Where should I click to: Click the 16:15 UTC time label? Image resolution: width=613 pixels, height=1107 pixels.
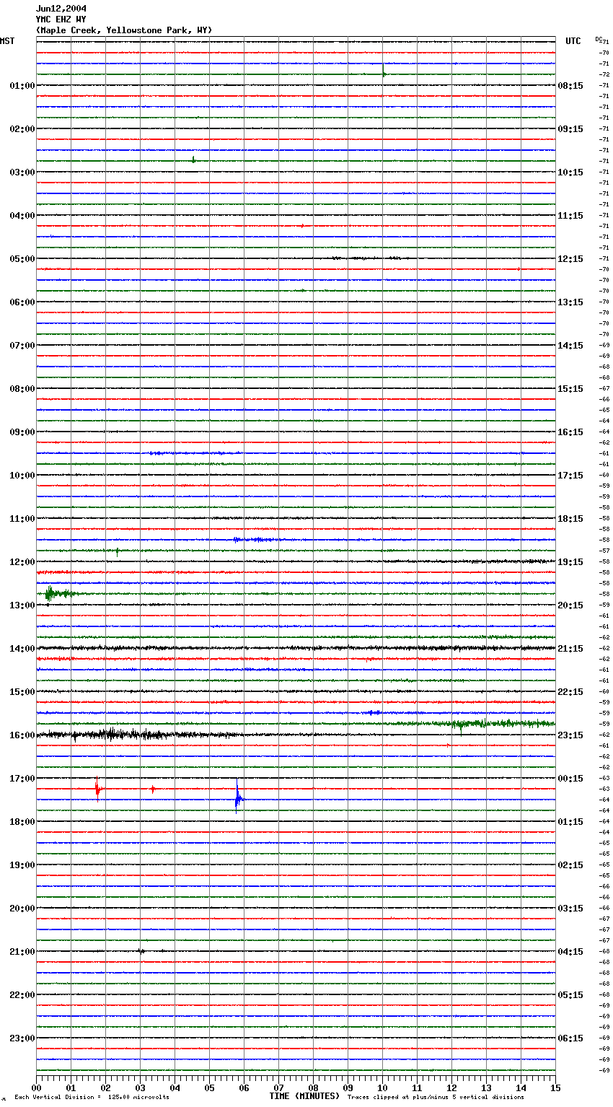pos(570,432)
